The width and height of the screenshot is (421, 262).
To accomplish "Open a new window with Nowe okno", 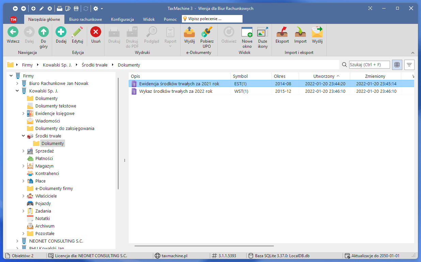I will coord(247,32).
